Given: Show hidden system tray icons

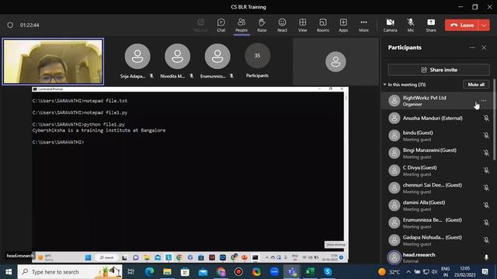Looking at the screenshot, I should 408,272.
